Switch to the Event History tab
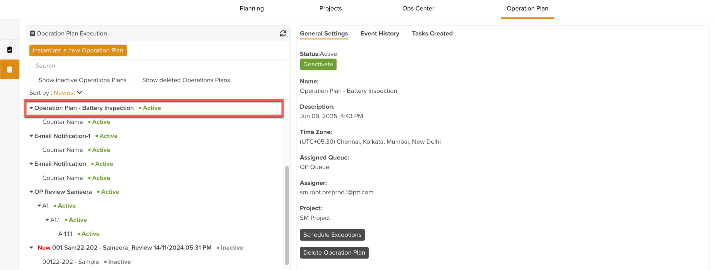716x270 pixels. click(x=380, y=33)
